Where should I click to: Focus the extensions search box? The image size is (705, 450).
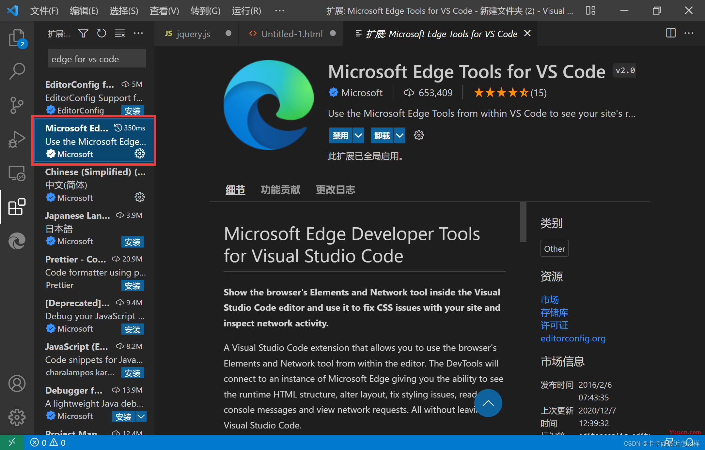(97, 59)
